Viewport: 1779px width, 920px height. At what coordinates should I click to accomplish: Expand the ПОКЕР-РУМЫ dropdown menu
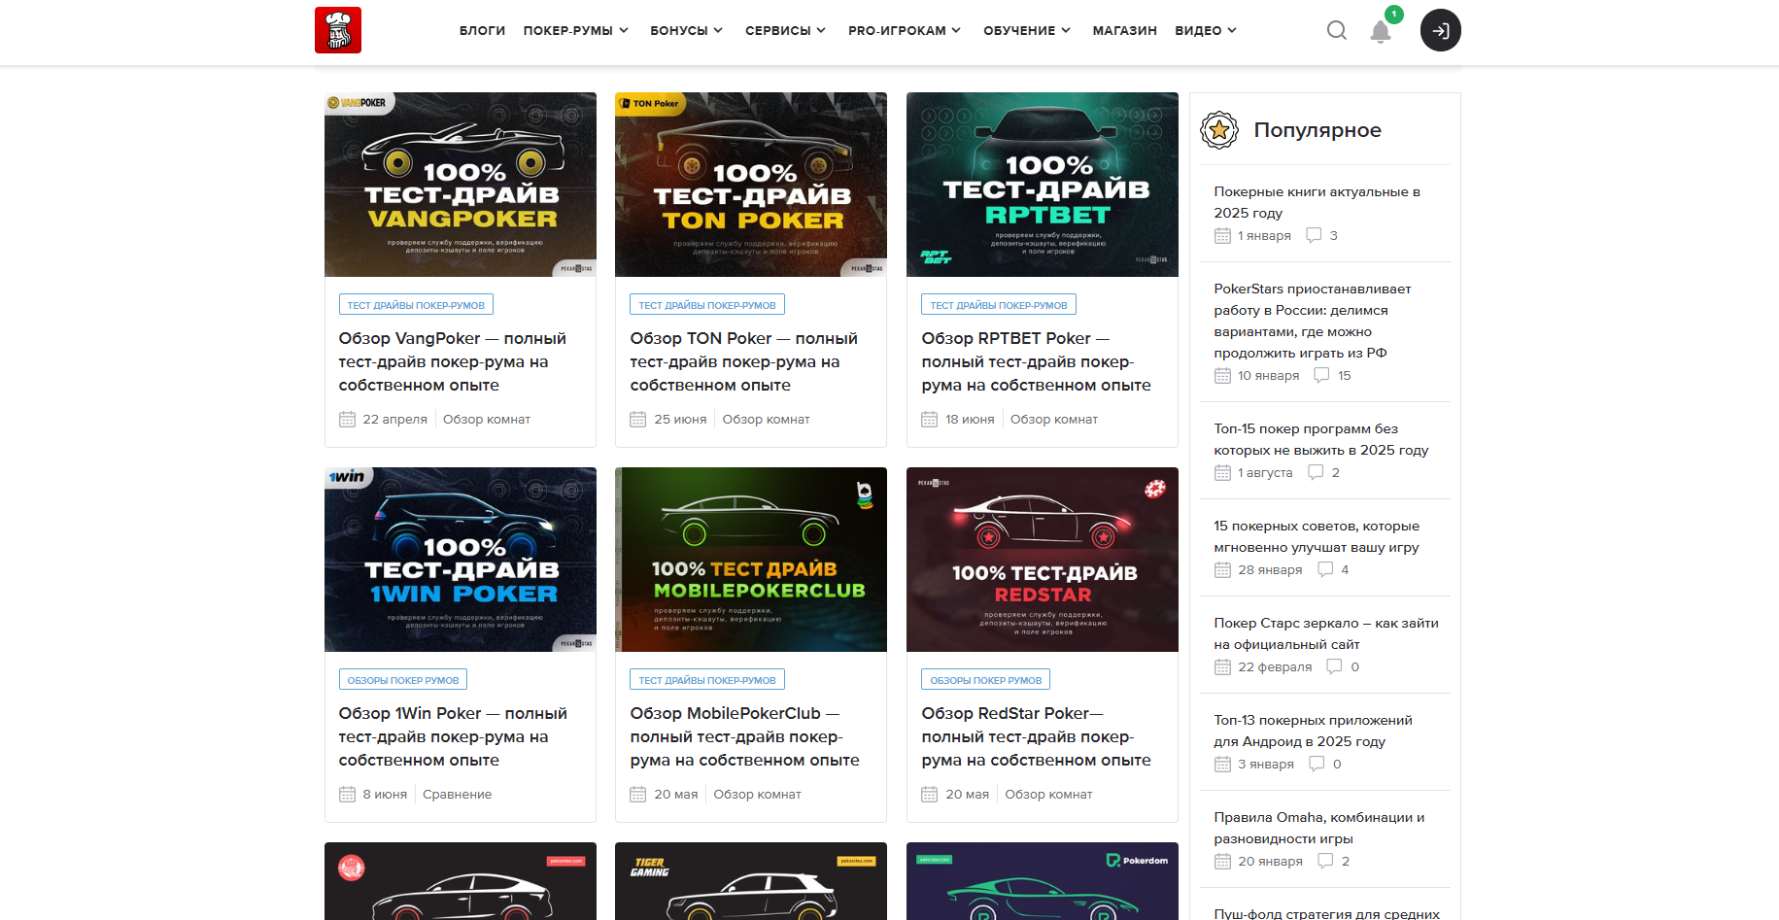pyautogui.click(x=575, y=30)
